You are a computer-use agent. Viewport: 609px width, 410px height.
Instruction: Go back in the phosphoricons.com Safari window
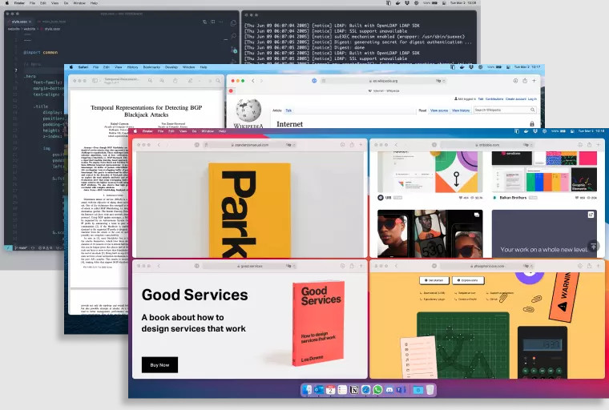click(396, 266)
